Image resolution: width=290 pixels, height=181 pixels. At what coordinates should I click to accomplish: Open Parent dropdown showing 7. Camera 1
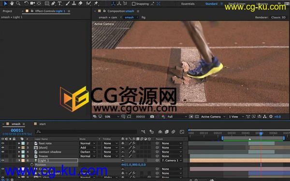[172, 160]
